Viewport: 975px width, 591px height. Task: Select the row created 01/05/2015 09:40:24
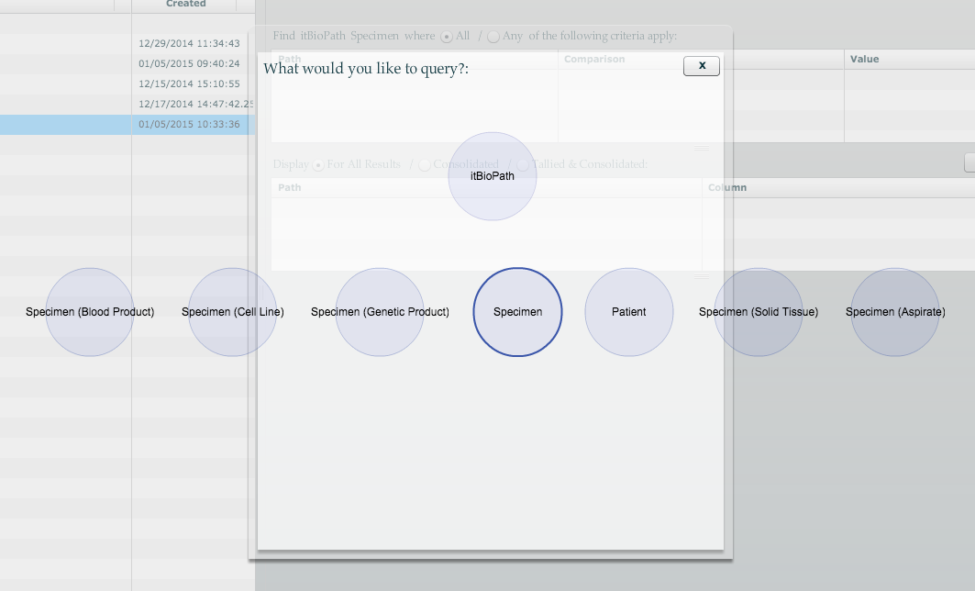(x=127, y=63)
